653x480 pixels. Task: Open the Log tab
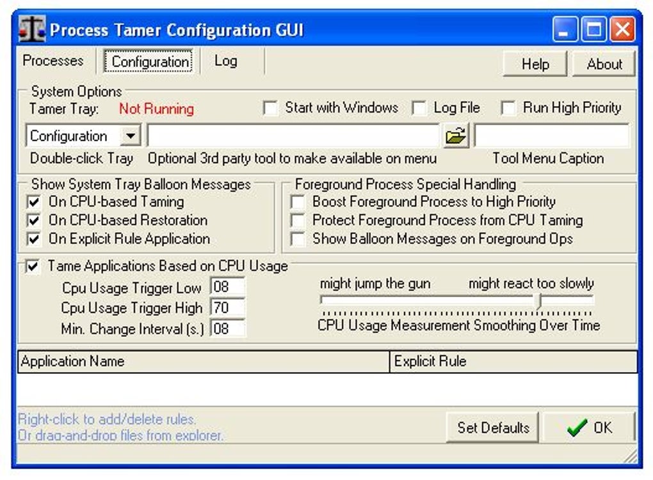(x=225, y=61)
